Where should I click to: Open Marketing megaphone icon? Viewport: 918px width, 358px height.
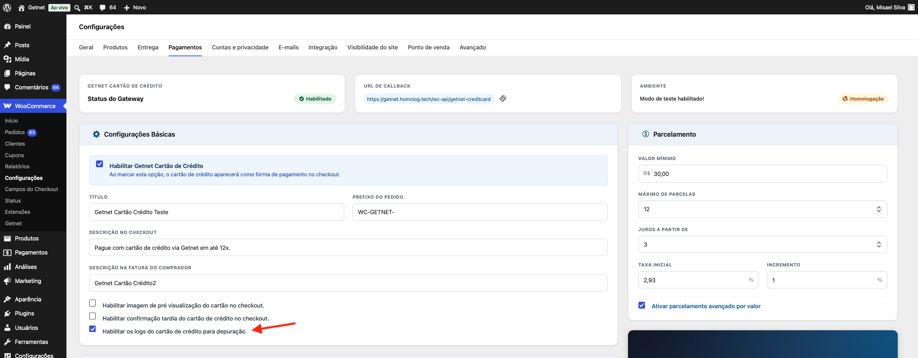tap(7, 281)
